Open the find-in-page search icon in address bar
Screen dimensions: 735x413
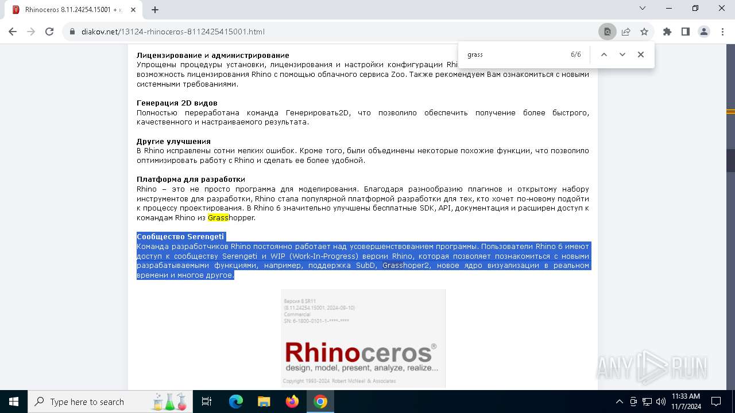pyautogui.click(x=607, y=32)
